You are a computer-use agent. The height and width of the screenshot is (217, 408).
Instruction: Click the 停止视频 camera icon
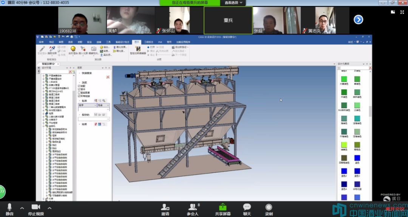click(x=36, y=207)
